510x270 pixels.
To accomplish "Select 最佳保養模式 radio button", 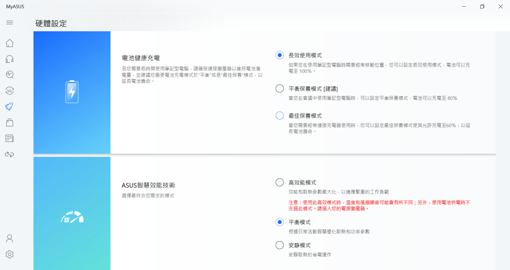I will pyautogui.click(x=280, y=115).
